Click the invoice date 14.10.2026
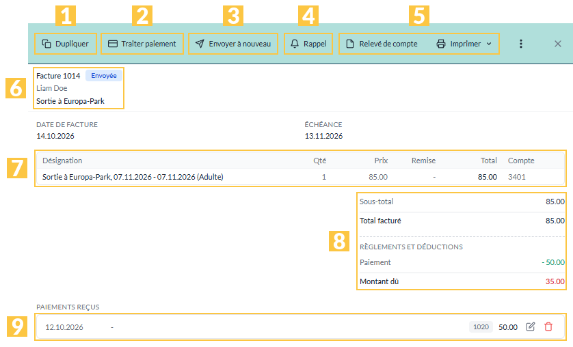 click(x=55, y=136)
